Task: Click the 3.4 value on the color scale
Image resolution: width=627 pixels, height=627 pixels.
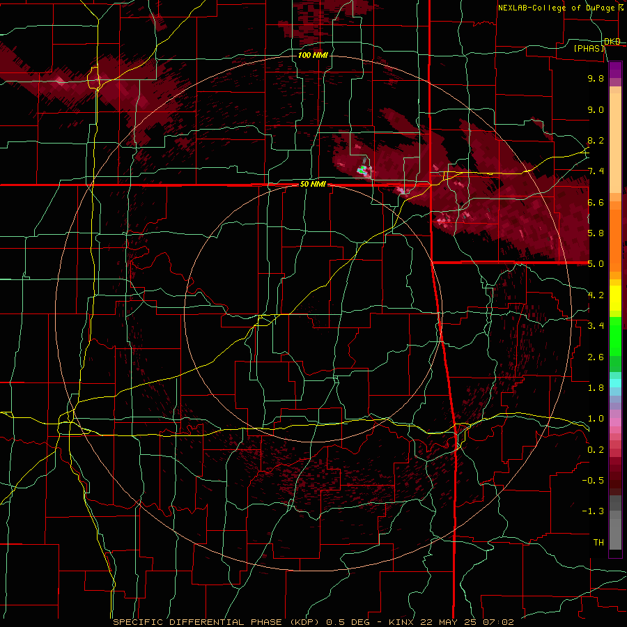Action: pyautogui.click(x=596, y=326)
